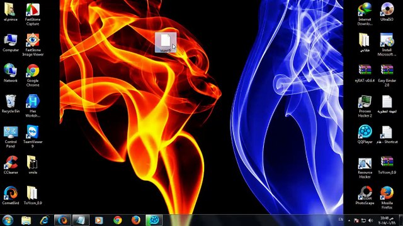This screenshot has height=226, width=403.
Task: Click the Show desktop button
Action: pos(401,220)
